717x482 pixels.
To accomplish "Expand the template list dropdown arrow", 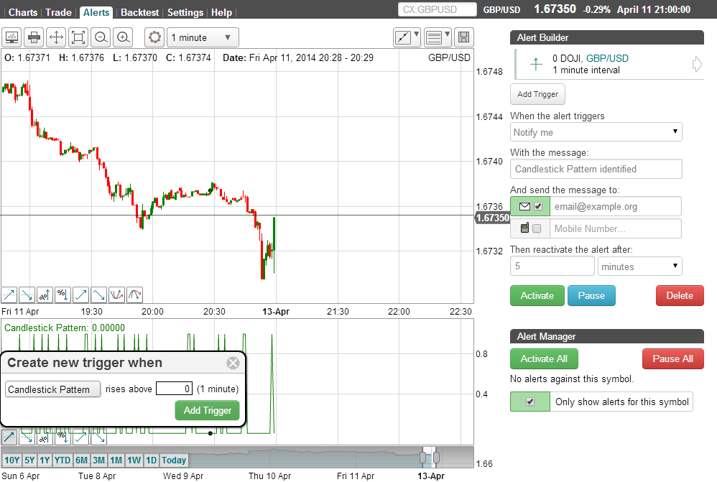I will click(447, 34).
